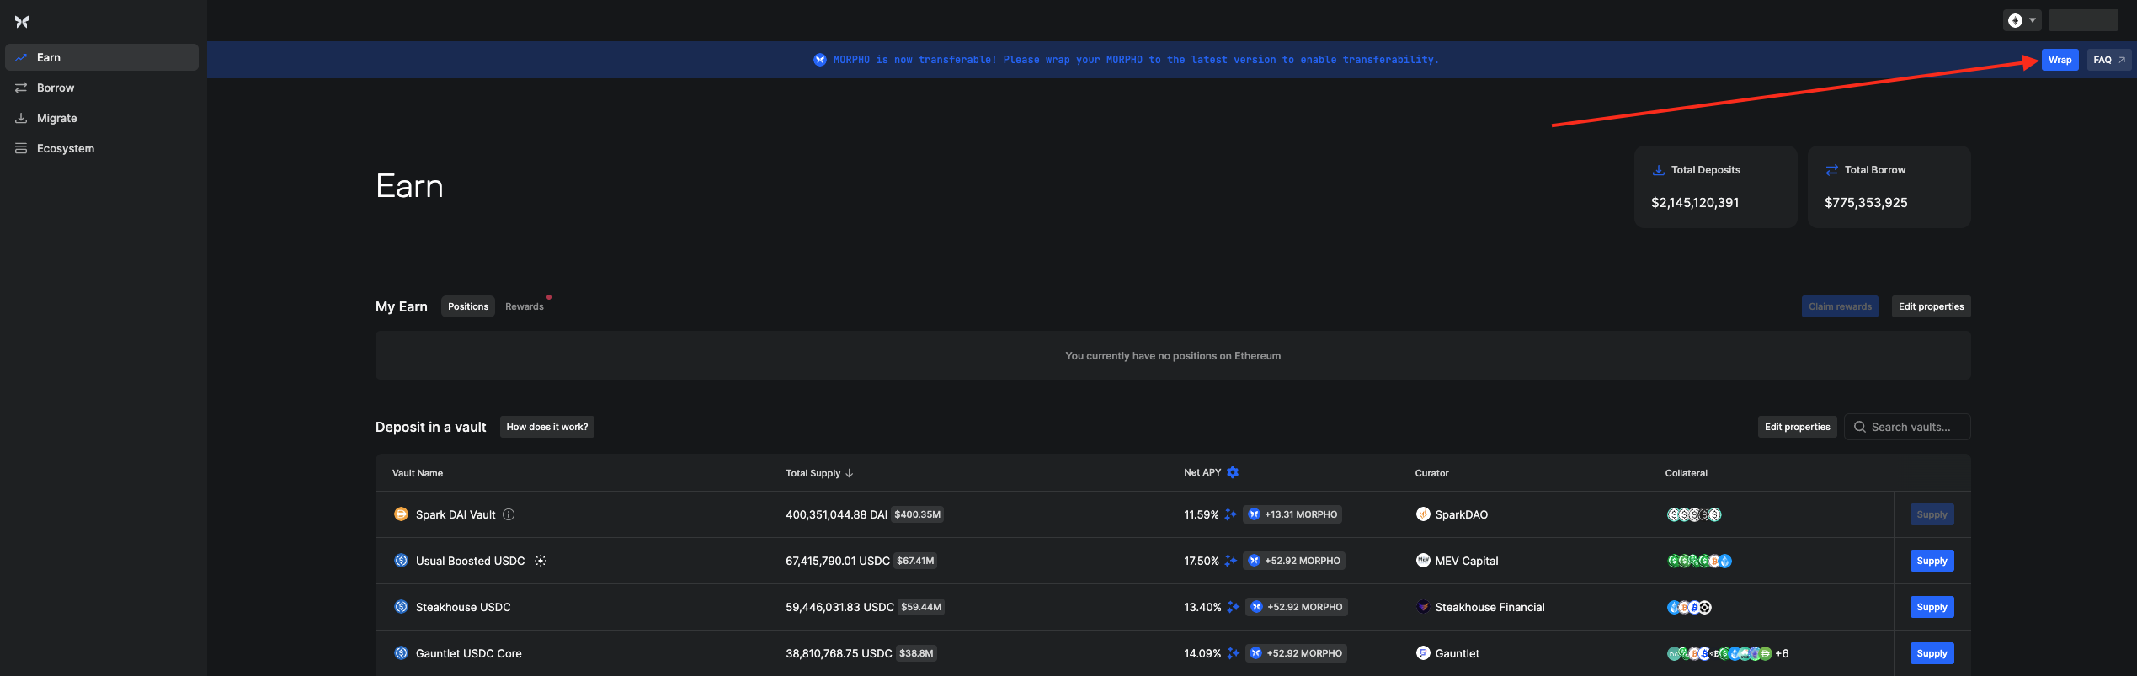The height and width of the screenshot is (676, 2137).
Task: Click blue sparkles icon next to 13.40%
Action: click(1233, 607)
